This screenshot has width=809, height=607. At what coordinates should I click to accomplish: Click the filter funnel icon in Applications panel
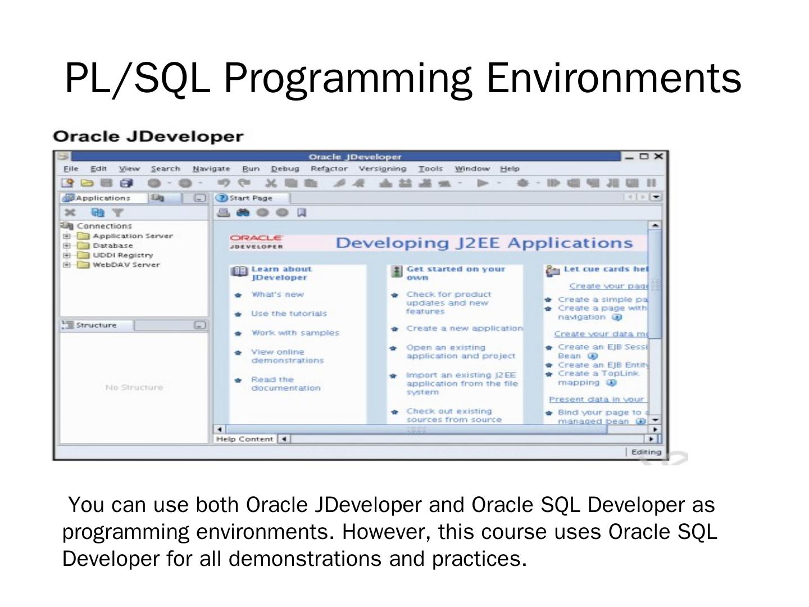coord(117,212)
